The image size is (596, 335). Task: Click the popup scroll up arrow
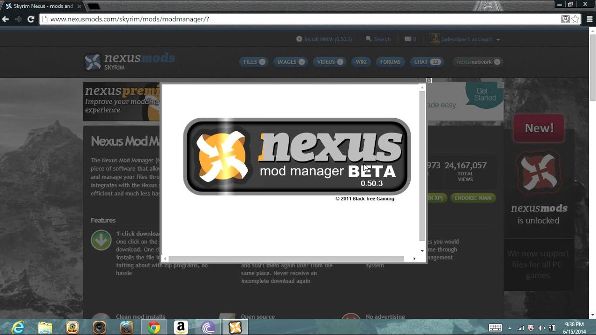pyautogui.click(x=422, y=87)
